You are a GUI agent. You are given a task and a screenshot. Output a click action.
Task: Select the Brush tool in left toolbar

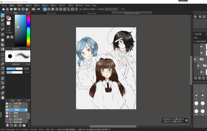(3, 15)
